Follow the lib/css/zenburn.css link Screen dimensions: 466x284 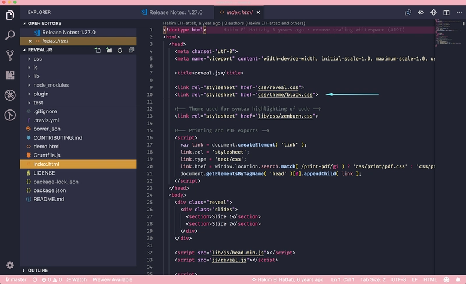coord(285,116)
